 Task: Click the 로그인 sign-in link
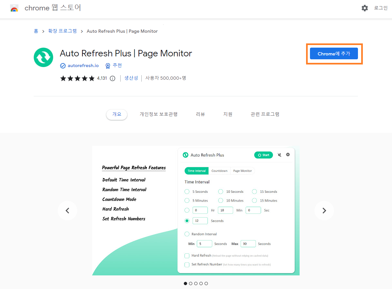(x=381, y=8)
